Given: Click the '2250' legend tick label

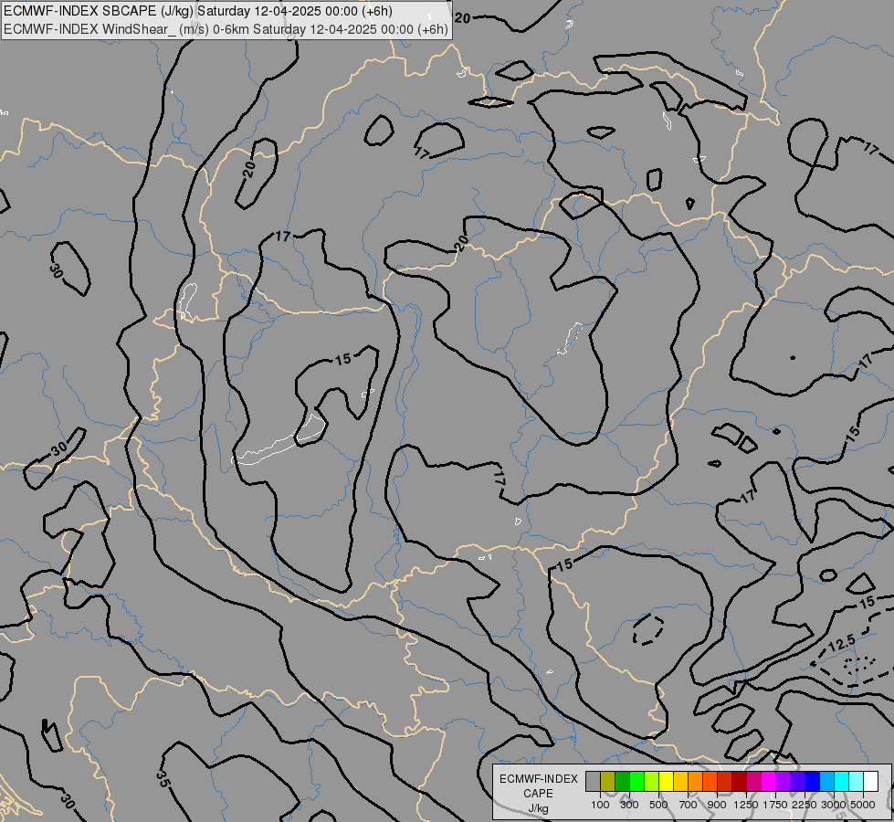Looking at the screenshot, I should [804, 805].
